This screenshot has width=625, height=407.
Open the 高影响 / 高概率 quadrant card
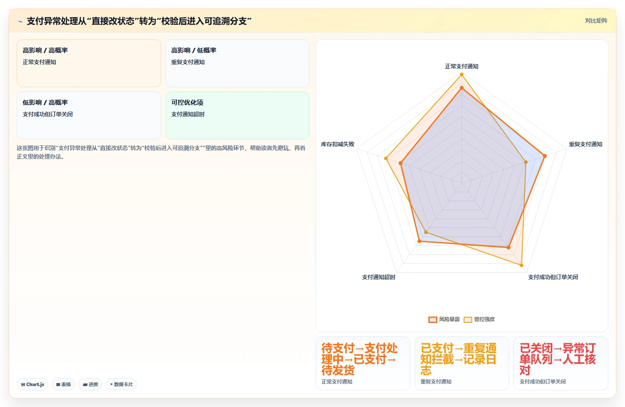coord(89,63)
